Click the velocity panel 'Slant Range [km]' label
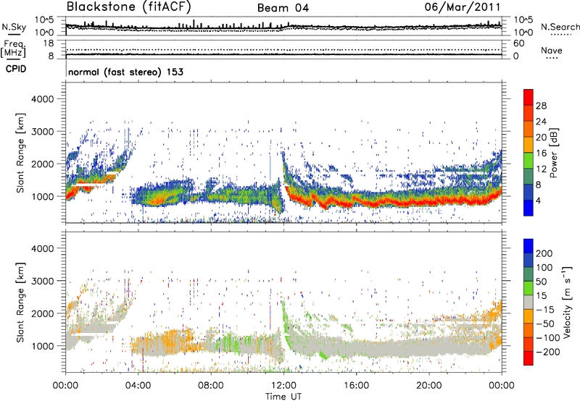The height and width of the screenshot is (401, 580). point(21,302)
